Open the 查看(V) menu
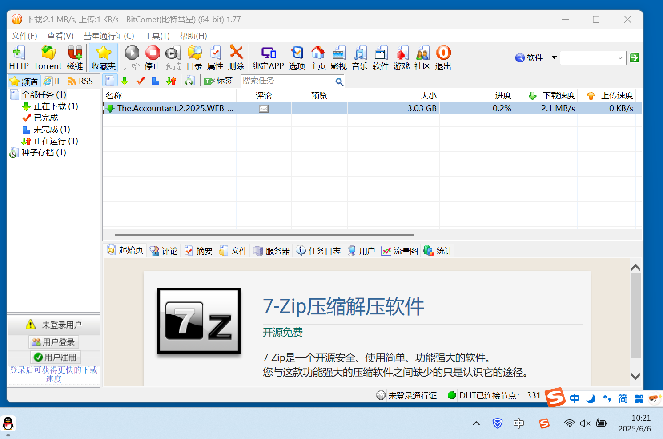 point(60,36)
